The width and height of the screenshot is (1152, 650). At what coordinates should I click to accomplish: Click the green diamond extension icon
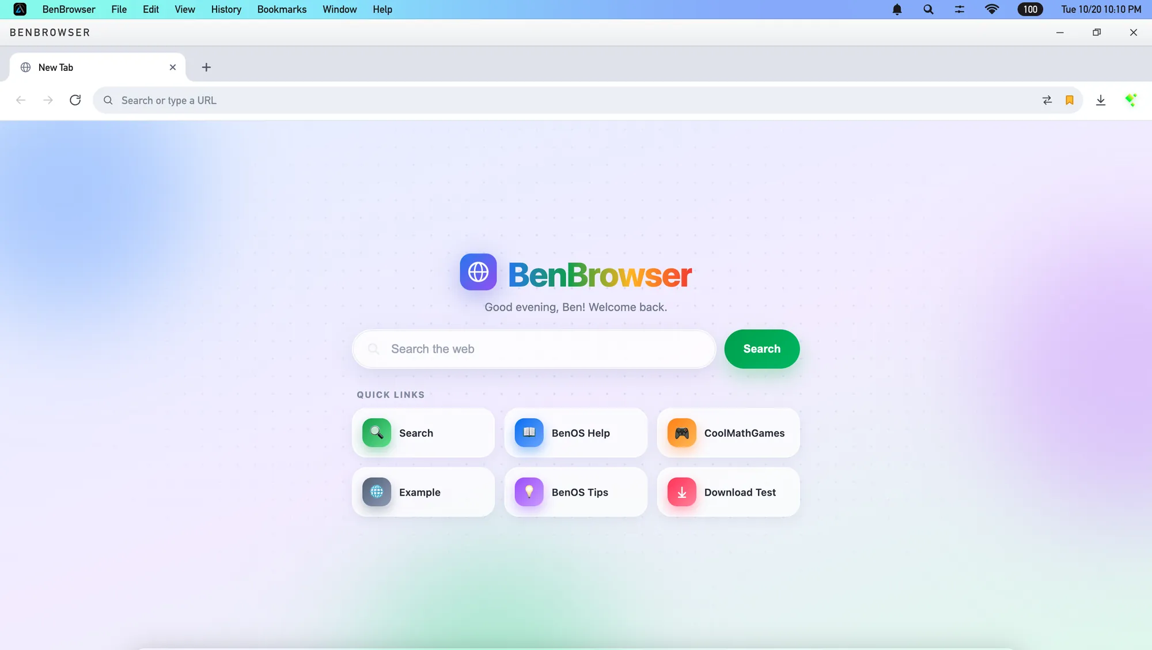click(1131, 100)
